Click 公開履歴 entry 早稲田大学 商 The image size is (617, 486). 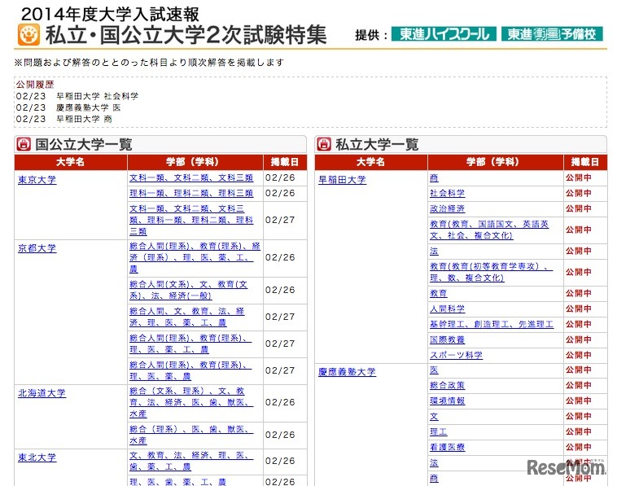tap(84, 119)
